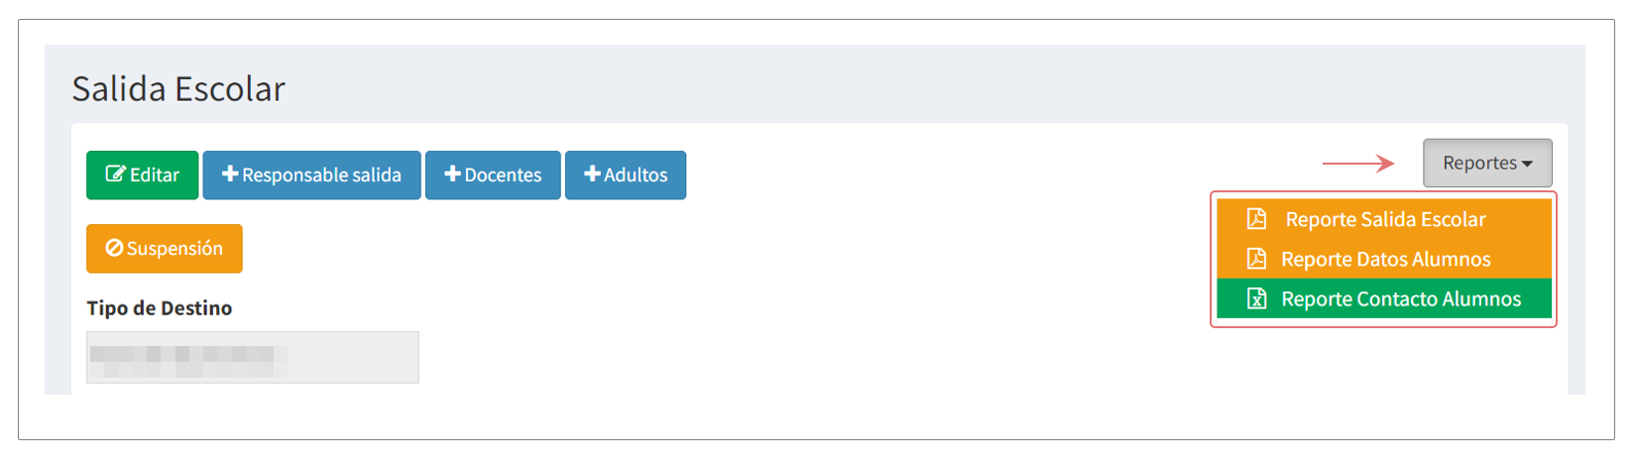
Task: Click PDF icon beside Reporte Salida Escolar
Action: coord(1256,219)
